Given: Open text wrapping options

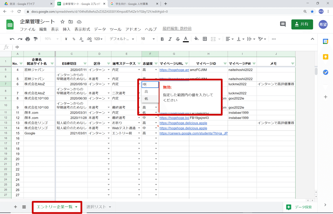Looking at the screenshot, I should [x=251, y=39].
